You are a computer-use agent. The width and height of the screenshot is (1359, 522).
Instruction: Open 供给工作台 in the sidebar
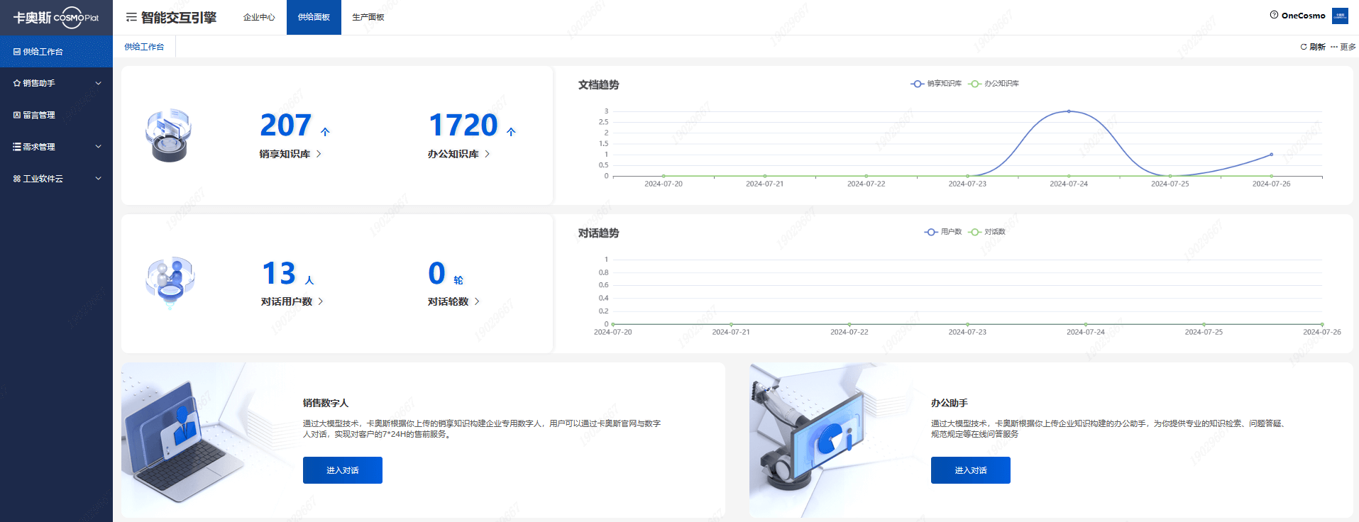click(x=56, y=52)
